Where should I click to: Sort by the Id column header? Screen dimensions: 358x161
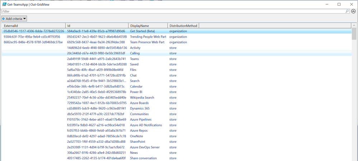tap(97, 25)
